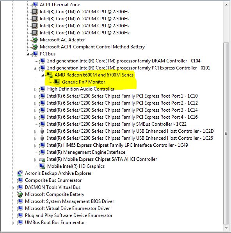Select the 'AMD Radeon 6600M and 6700M Series' label
This screenshot has width=231, height=233.
[x=94, y=75]
